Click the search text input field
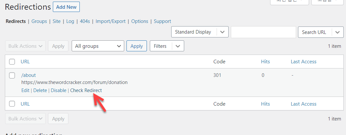The height and width of the screenshot is (135, 346). (263, 32)
